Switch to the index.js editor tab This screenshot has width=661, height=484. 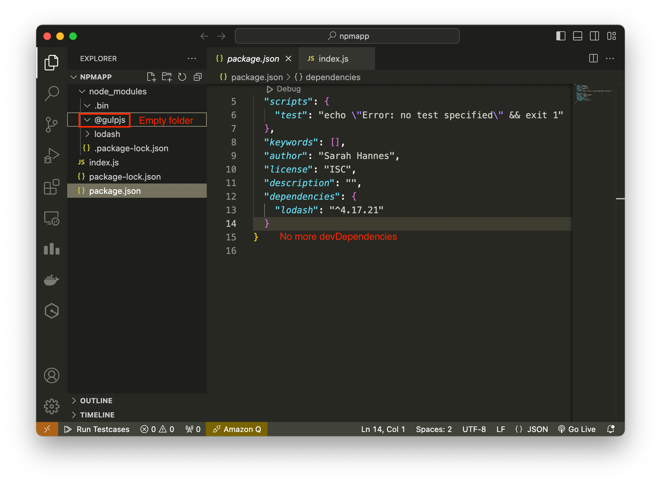pyautogui.click(x=336, y=58)
